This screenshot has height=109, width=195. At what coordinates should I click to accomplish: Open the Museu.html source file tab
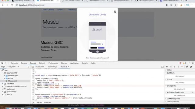[x=40, y=67]
